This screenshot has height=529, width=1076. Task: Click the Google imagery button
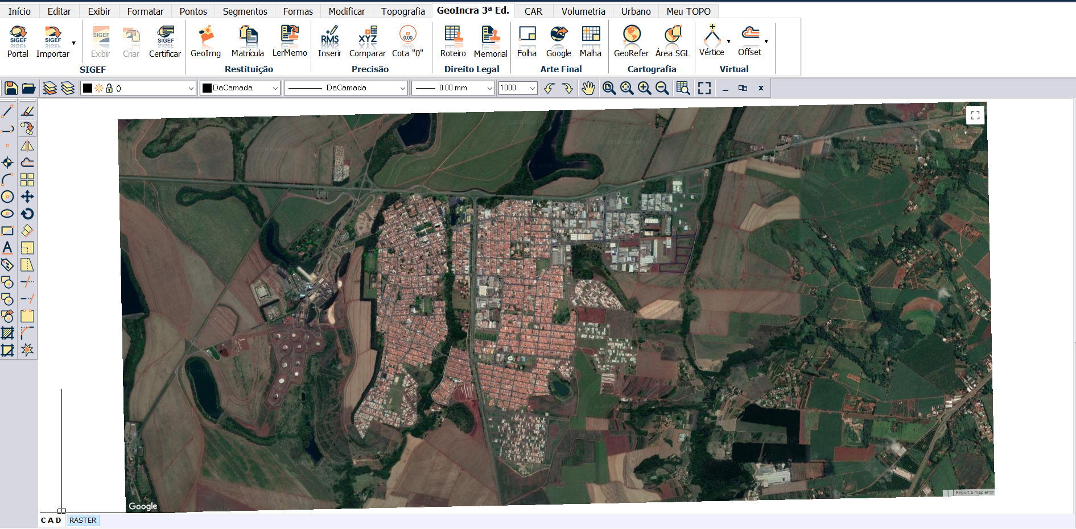pos(558,41)
